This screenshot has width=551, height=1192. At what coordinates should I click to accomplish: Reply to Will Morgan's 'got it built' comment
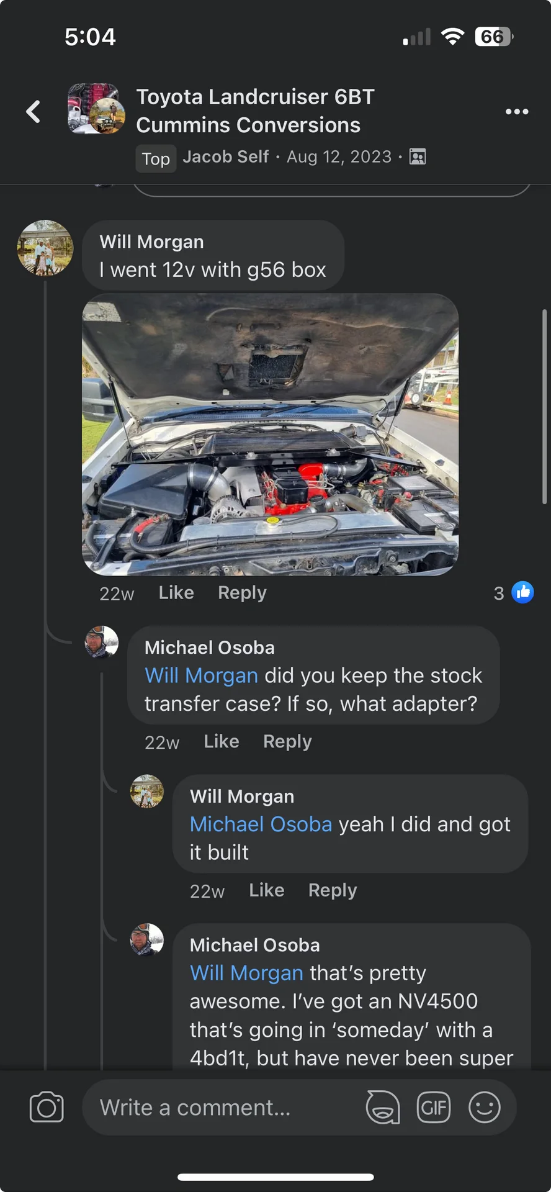click(333, 891)
